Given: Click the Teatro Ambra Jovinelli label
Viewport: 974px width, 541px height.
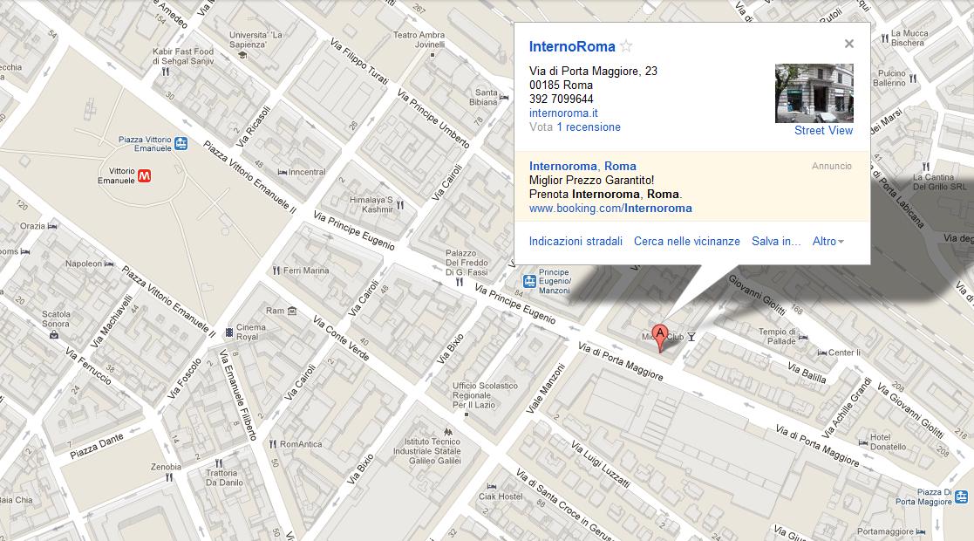Looking at the screenshot, I should pyautogui.click(x=419, y=40).
